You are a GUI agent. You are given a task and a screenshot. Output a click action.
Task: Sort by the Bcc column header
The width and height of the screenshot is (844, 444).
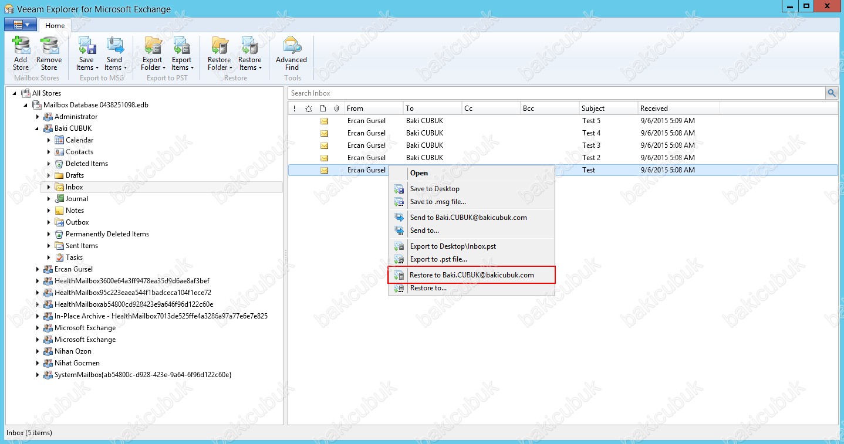pos(550,109)
